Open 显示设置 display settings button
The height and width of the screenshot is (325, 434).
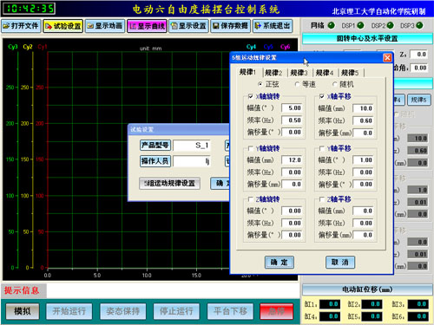(188, 26)
